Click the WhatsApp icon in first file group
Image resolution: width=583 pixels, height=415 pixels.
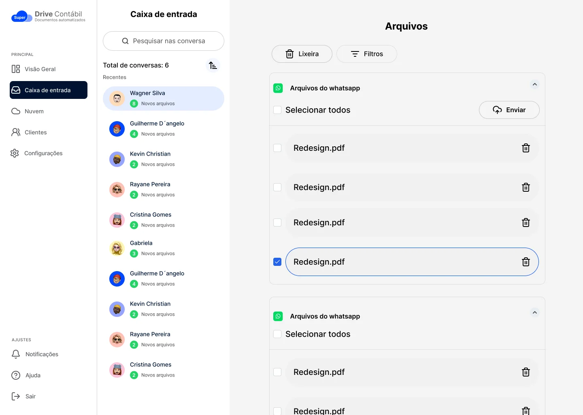coord(278,88)
